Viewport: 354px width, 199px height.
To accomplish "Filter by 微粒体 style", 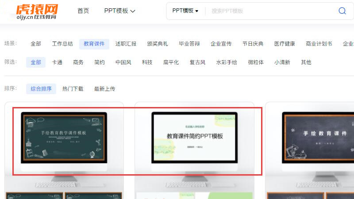I will coord(256,62).
